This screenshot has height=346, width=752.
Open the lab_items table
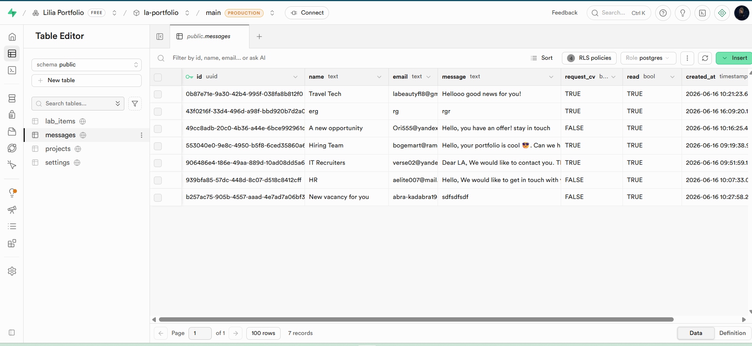[x=60, y=121]
